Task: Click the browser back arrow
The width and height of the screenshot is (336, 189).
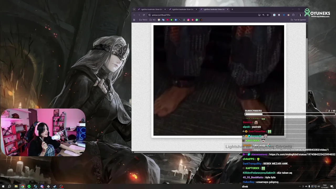Action: click(134, 15)
